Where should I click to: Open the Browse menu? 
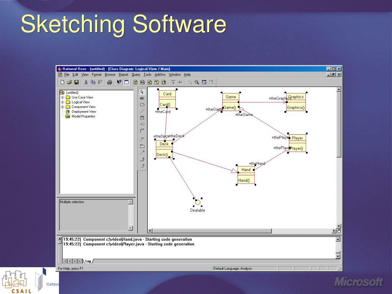pos(110,75)
